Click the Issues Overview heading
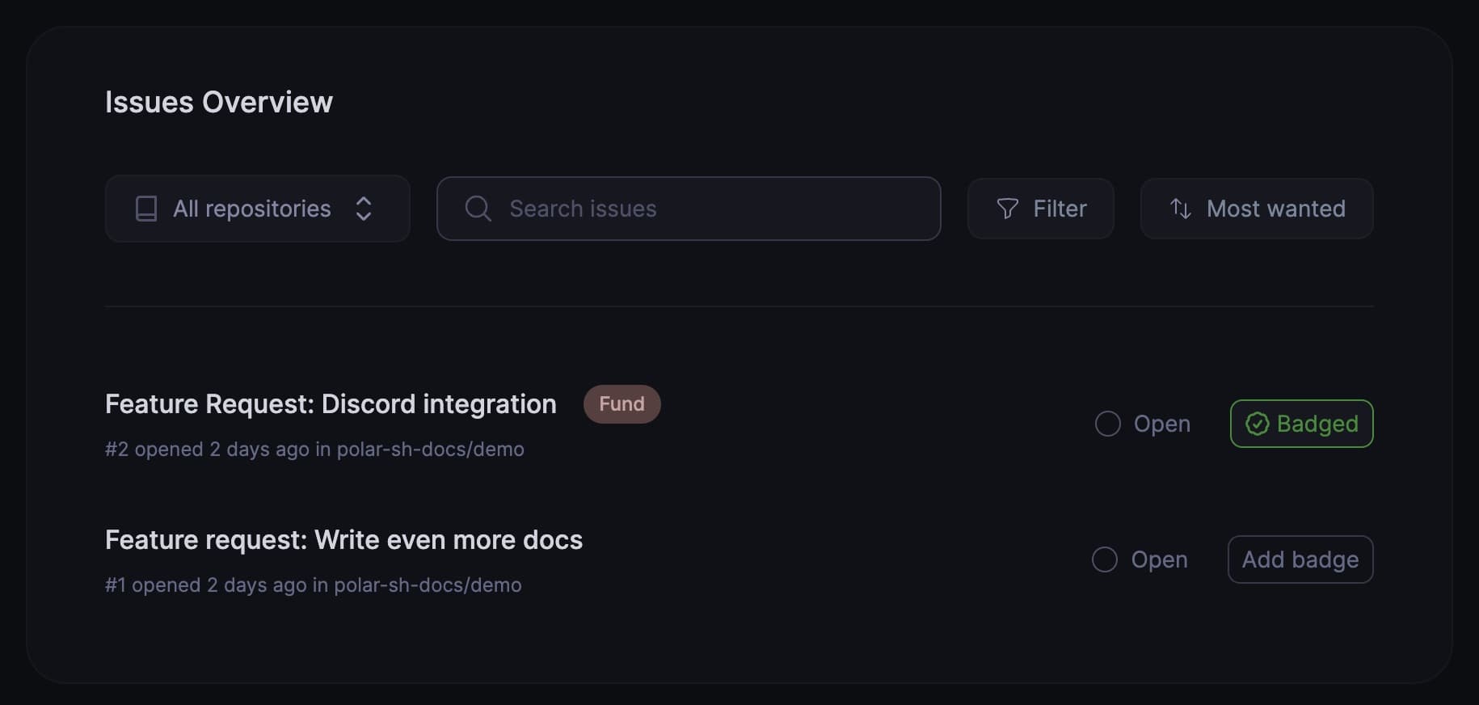This screenshot has height=705, width=1479. pyautogui.click(x=219, y=102)
